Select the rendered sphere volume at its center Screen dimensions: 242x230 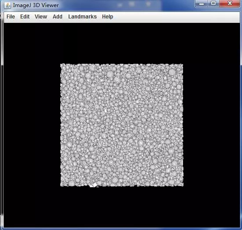[122, 125]
